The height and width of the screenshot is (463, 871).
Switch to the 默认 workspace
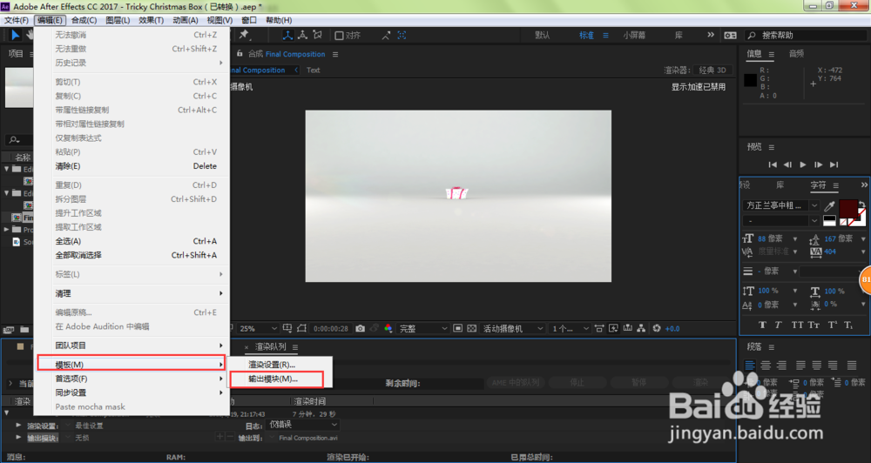pyautogui.click(x=542, y=35)
